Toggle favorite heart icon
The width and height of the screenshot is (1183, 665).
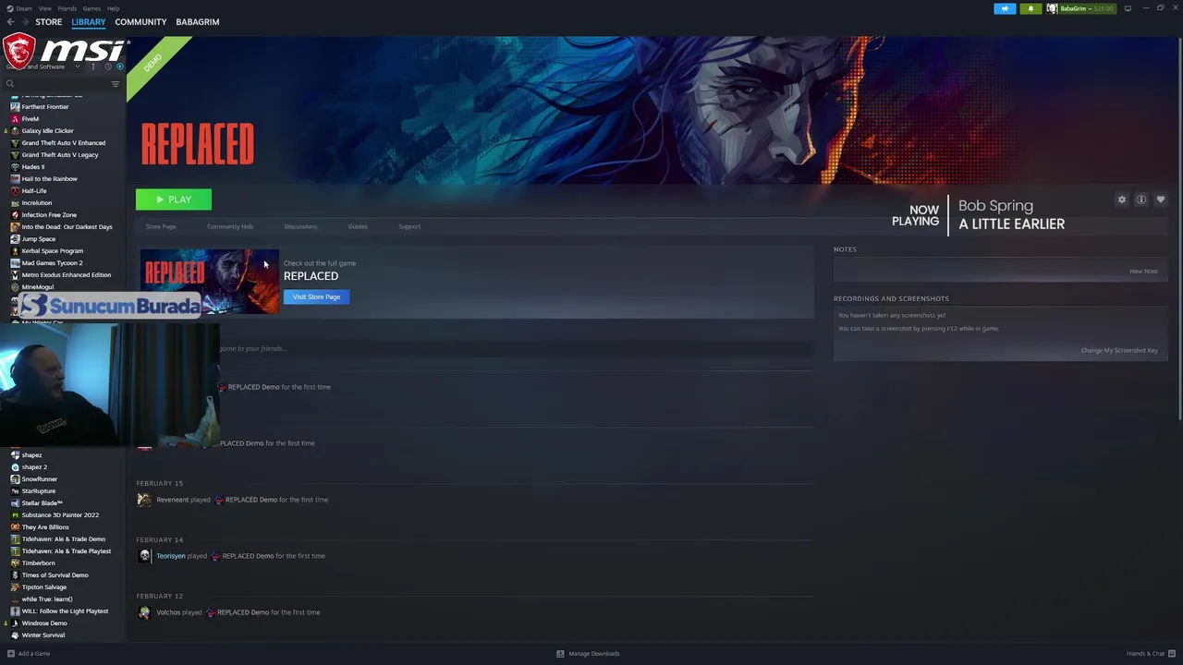[x=1161, y=199]
